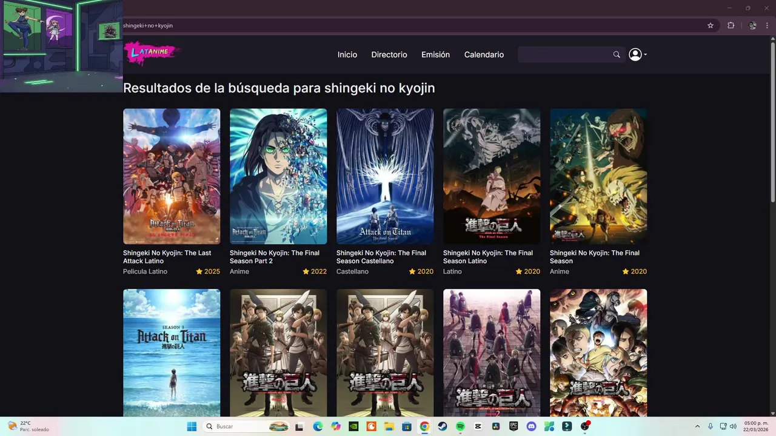Viewport: 776px width, 436px height.
Task: Open the Season 3 beach poster
Action: point(172,352)
